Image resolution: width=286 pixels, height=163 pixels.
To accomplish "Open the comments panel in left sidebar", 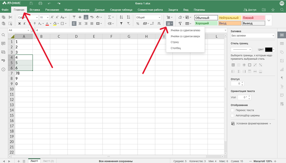I will (x=3, y=44).
